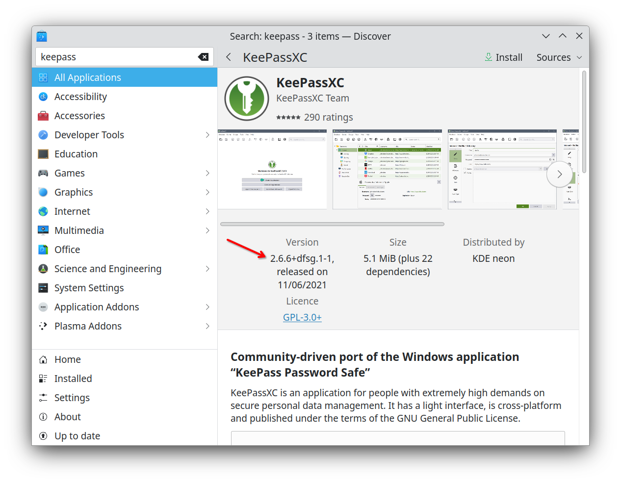Go to the Settings page

click(x=72, y=398)
